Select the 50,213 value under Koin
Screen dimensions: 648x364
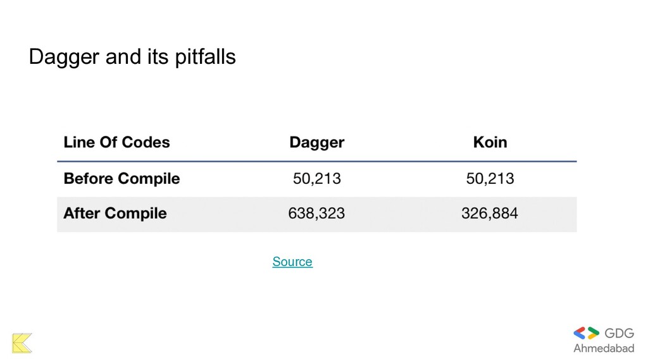(490, 179)
